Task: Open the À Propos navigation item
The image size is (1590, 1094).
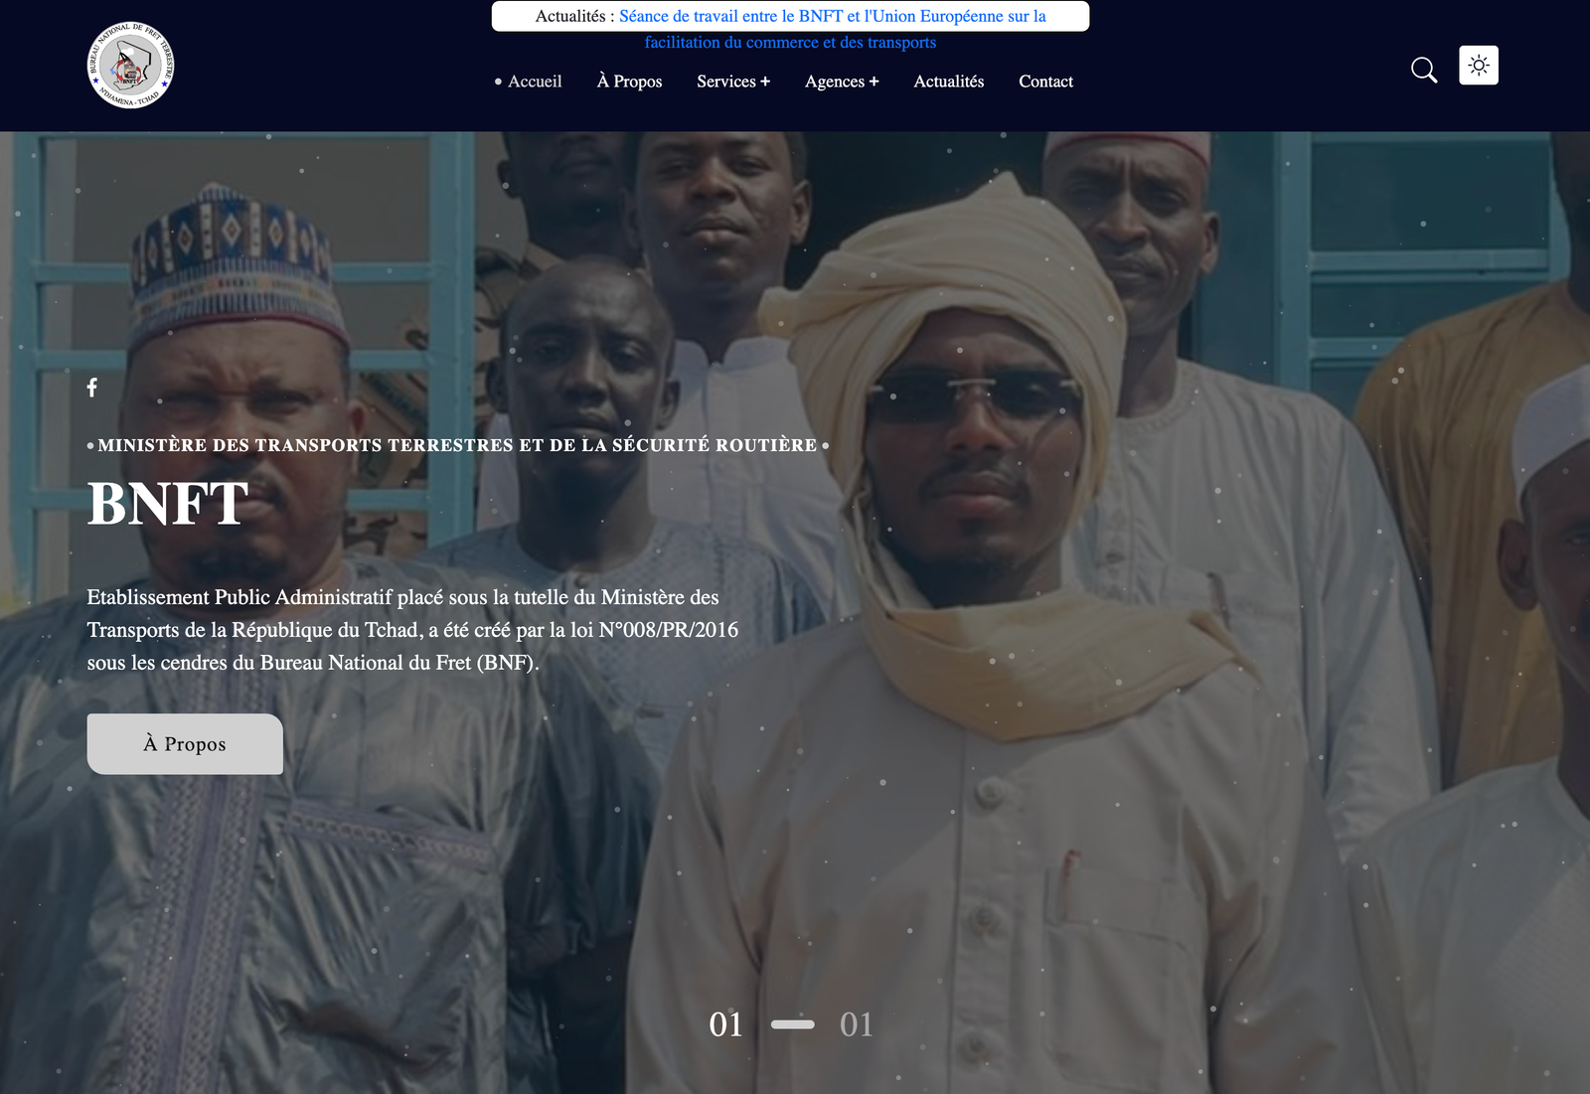Action: (629, 81)
